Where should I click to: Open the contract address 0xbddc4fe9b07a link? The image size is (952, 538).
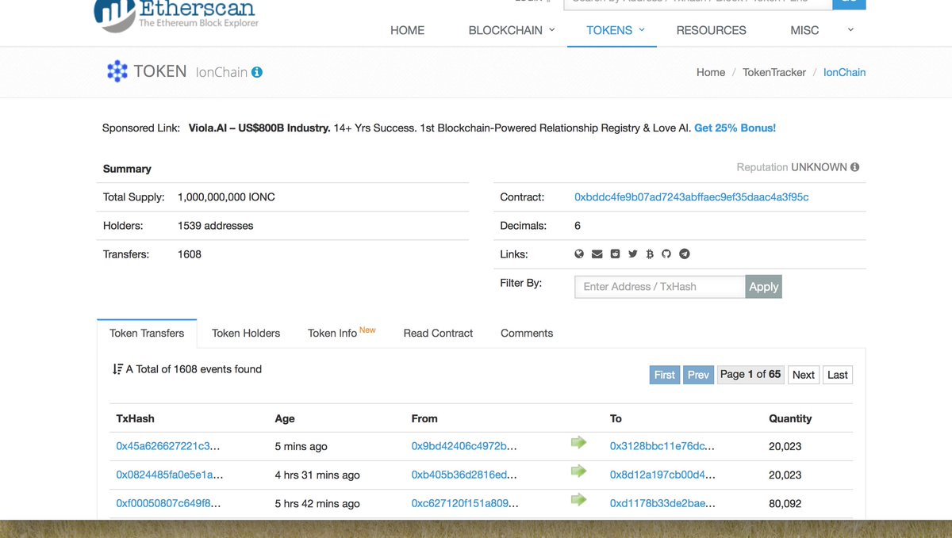[x=692, y=197]
